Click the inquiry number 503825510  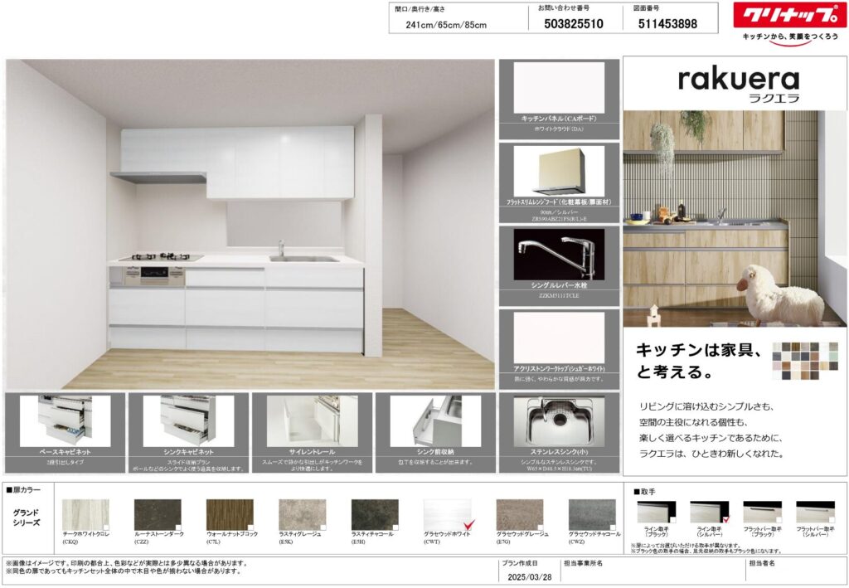[573, 24]
